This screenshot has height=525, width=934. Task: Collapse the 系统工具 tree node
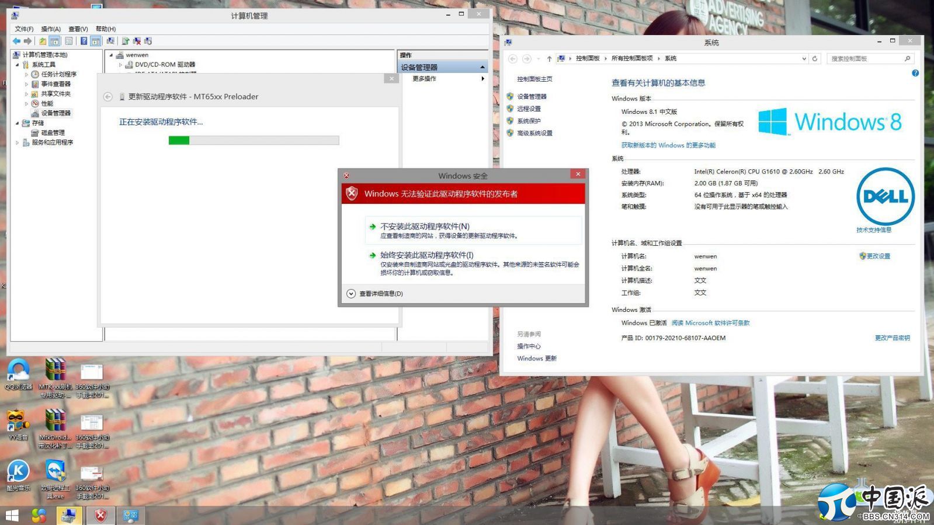tap(17, 65)
